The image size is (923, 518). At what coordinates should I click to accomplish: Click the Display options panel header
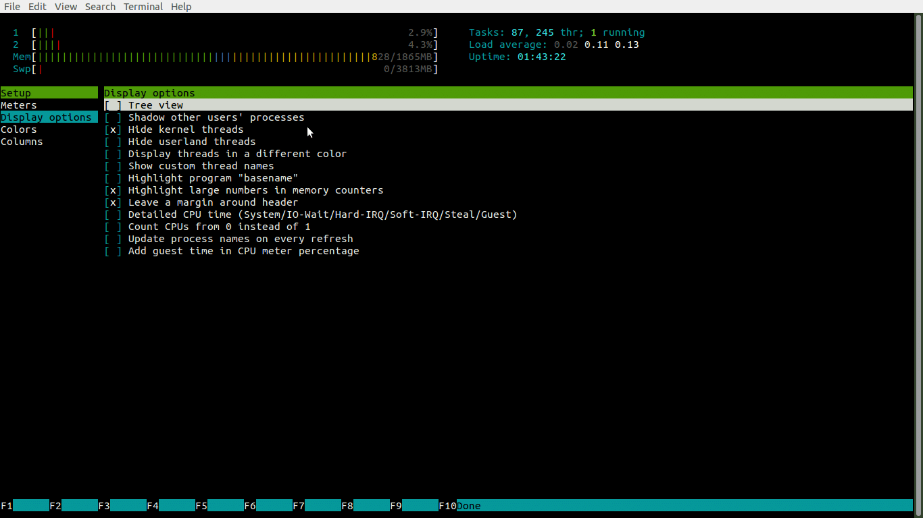pos(508,93)
